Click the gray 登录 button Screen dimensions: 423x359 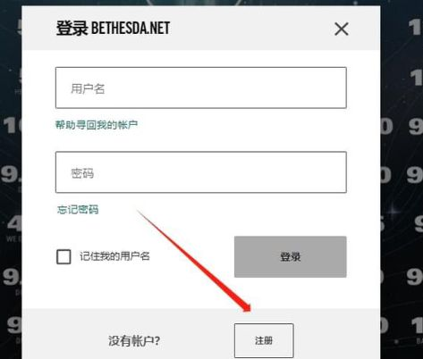(x=291, y=257)
